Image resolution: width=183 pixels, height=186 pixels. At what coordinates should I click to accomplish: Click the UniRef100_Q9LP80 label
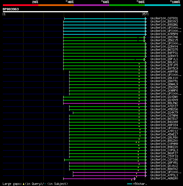164,138
